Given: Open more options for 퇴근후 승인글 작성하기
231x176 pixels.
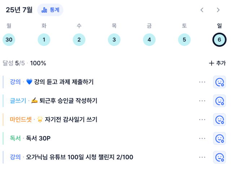Looking at the screenshot, I should click(202, 101).
